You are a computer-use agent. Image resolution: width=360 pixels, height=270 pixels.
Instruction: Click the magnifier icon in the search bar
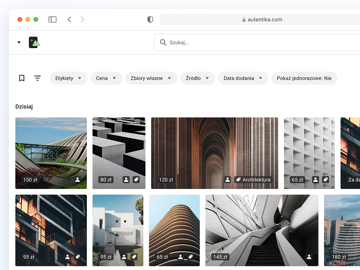pos(163,42)
